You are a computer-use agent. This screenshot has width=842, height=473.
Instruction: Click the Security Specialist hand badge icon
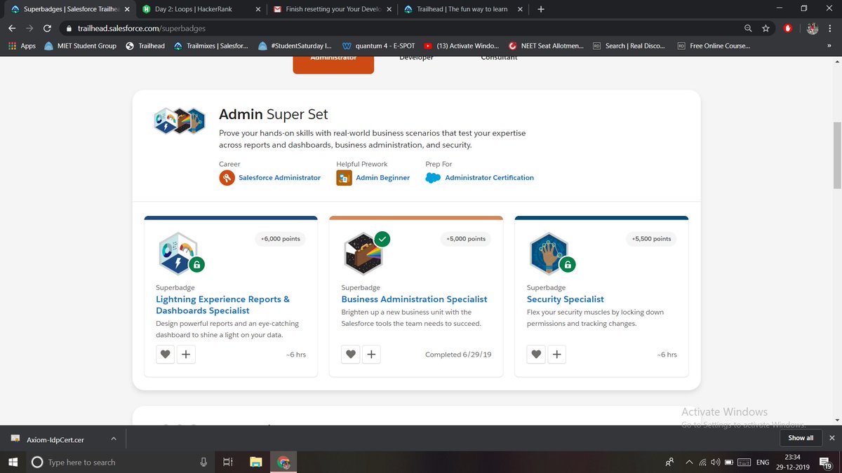tap(549, 254)
